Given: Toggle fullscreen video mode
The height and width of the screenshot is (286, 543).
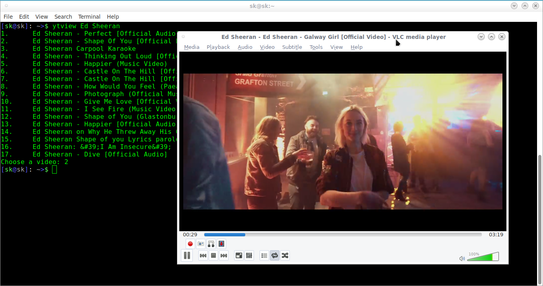Looking at the screenshot, I should [239, 255].
